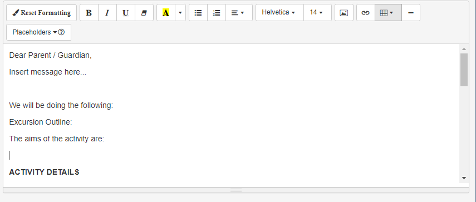Click 'The aims of the activity are:'
The width and height of the screenshot is (476, 202).
pyautogui.click(x=56, y=139)
